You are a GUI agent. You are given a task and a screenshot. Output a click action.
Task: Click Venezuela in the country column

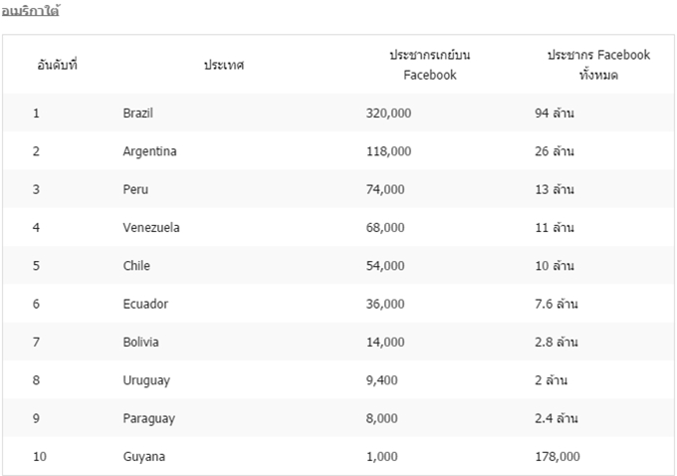tap(151, 228)
